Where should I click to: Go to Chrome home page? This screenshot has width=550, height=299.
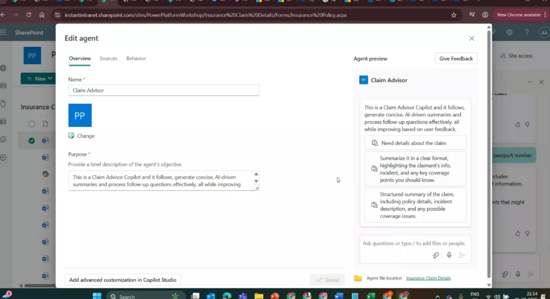pyautogui.click(x=42, y=15)
